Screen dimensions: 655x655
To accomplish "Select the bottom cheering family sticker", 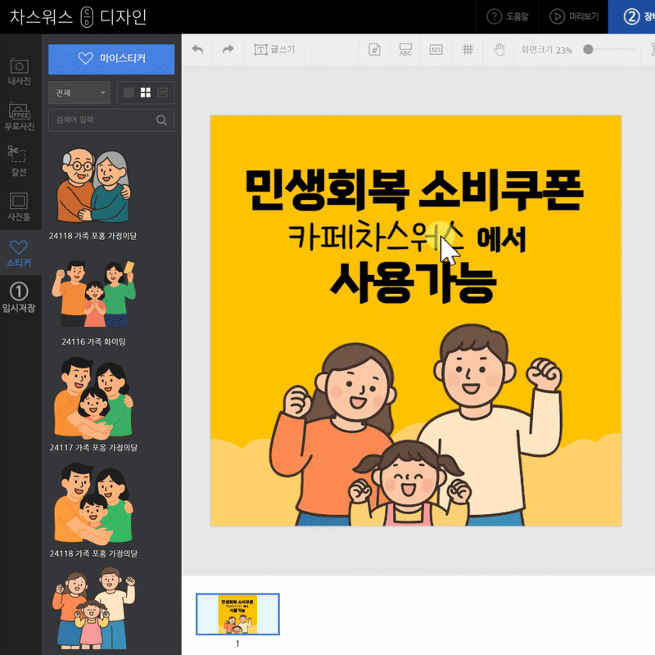I will pyautogui.click(x=93, y=608).
